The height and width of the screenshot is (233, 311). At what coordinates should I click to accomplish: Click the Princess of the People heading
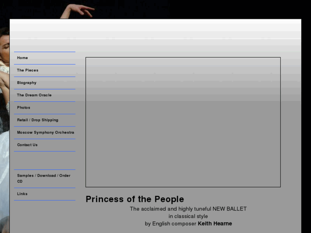pyautogui.click(x=135, y=199)
